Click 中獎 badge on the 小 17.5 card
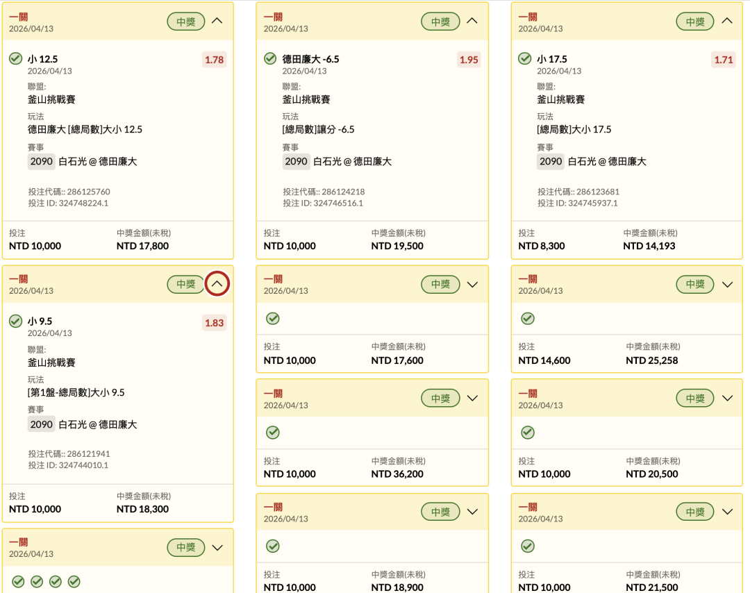Viewport: 750px width, 593px height. pos(695,22)
